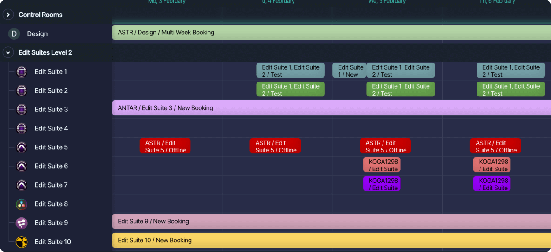Open Tuesday's blue-grey Test booking on Edit Suite 1
The height and width of the screenshot is (252, 551).
coord(290,70)
